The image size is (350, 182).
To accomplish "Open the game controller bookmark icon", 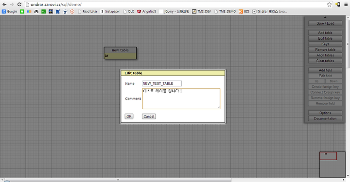I will coord(36,11).
